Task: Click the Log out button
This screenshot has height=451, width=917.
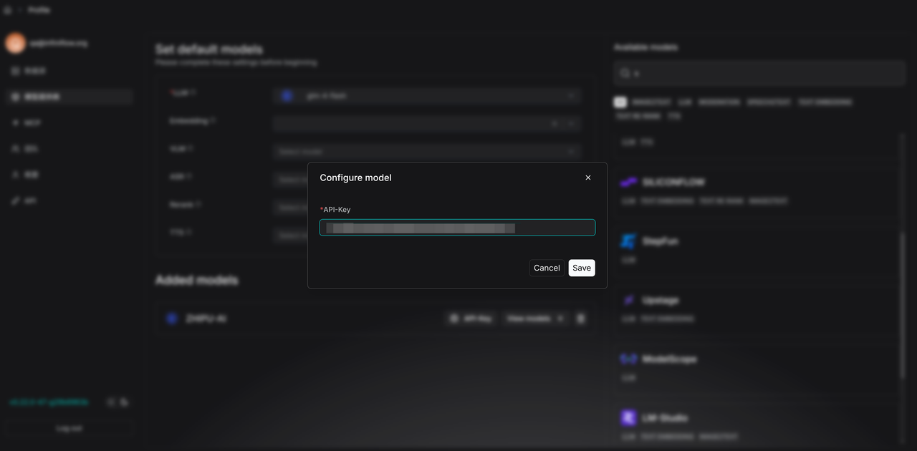Action: (69, 428)
